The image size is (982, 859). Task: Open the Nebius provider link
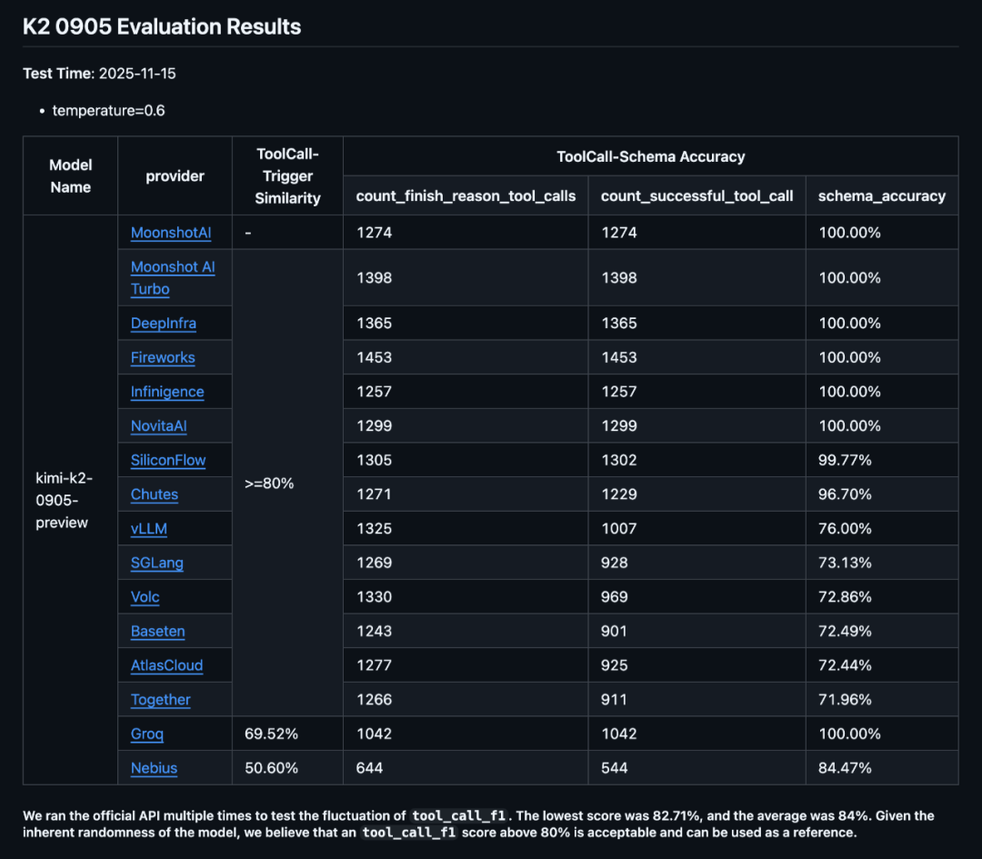(x=154, y=768)
